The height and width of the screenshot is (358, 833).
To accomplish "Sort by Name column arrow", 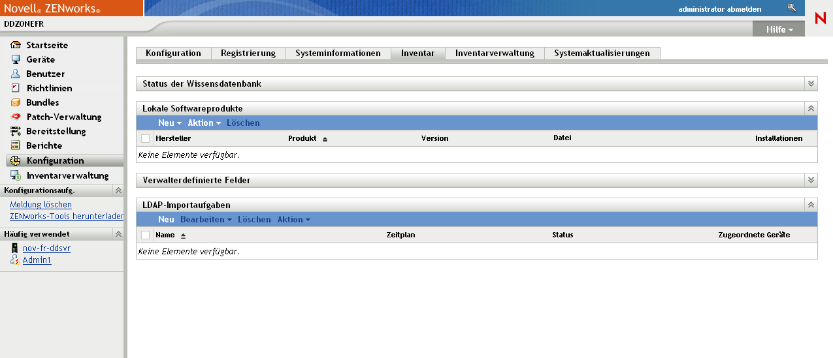I will [183, 235].
